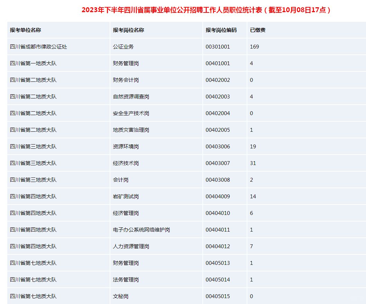Viewport: 366px width, 304px height.
Task: Click position code 00403008
Action: pos(218,180)
